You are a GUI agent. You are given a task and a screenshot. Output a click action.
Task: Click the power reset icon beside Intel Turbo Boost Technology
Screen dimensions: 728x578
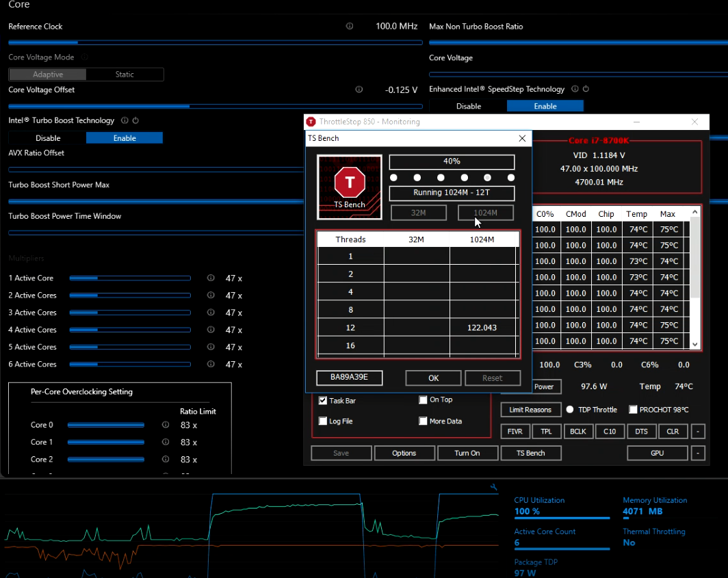[135, 120]
